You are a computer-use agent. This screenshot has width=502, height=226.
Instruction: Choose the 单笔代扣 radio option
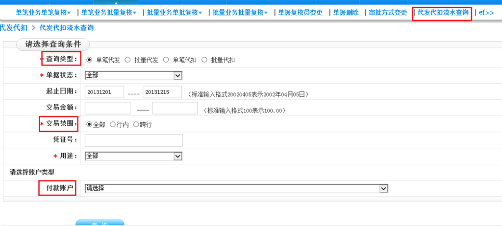[x=166, y=60]
